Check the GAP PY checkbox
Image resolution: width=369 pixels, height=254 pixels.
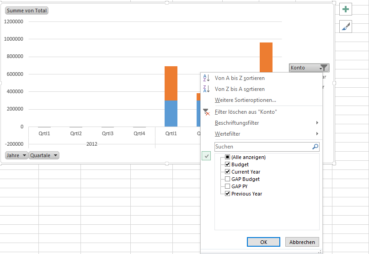point(228,186)
